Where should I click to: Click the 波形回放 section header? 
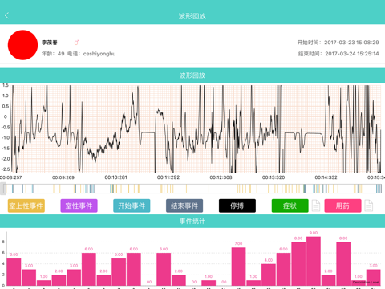click(192, 75)
